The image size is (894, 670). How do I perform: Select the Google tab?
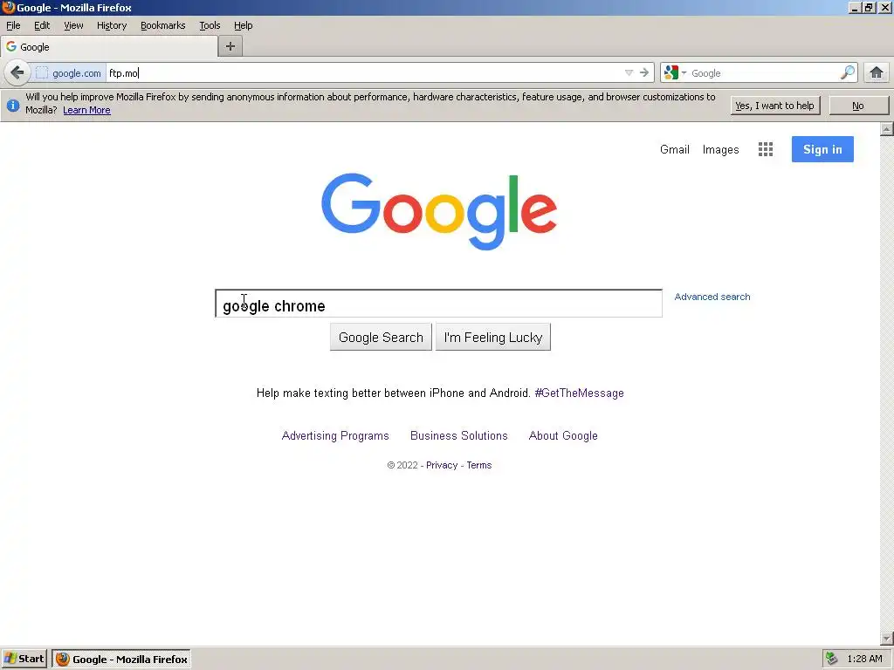(109, 47)
